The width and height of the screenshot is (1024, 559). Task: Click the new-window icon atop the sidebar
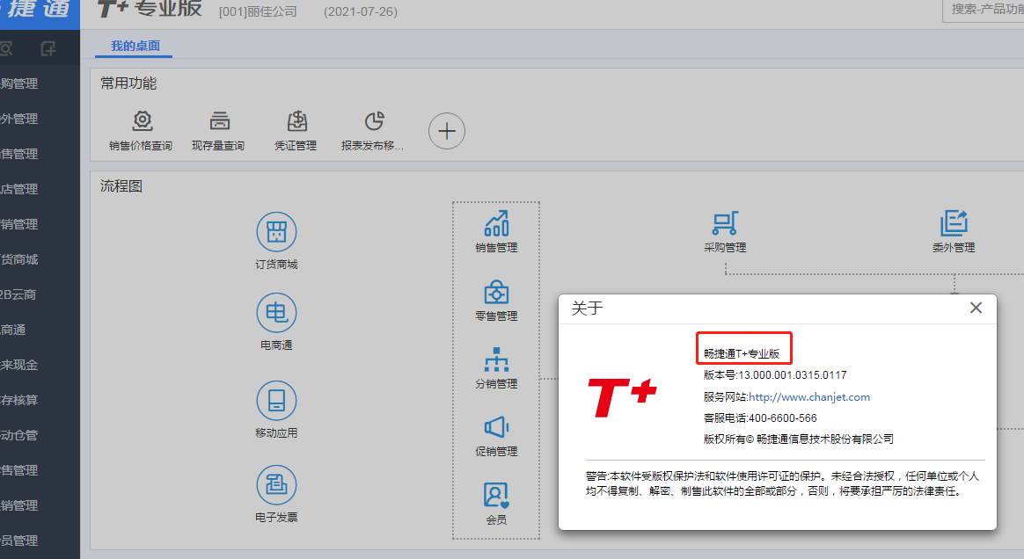[48, 48]
